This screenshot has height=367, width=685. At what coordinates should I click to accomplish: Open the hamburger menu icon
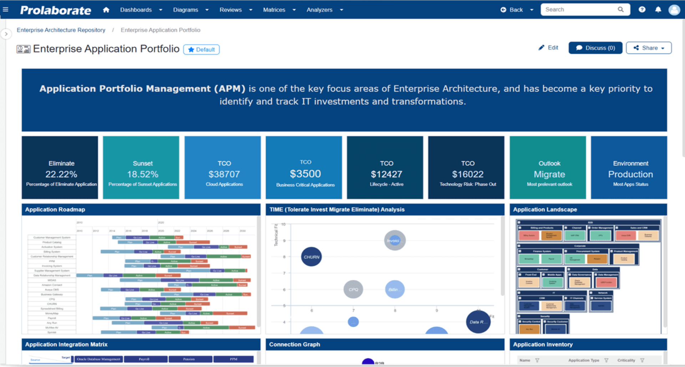[x=6, y=10]
